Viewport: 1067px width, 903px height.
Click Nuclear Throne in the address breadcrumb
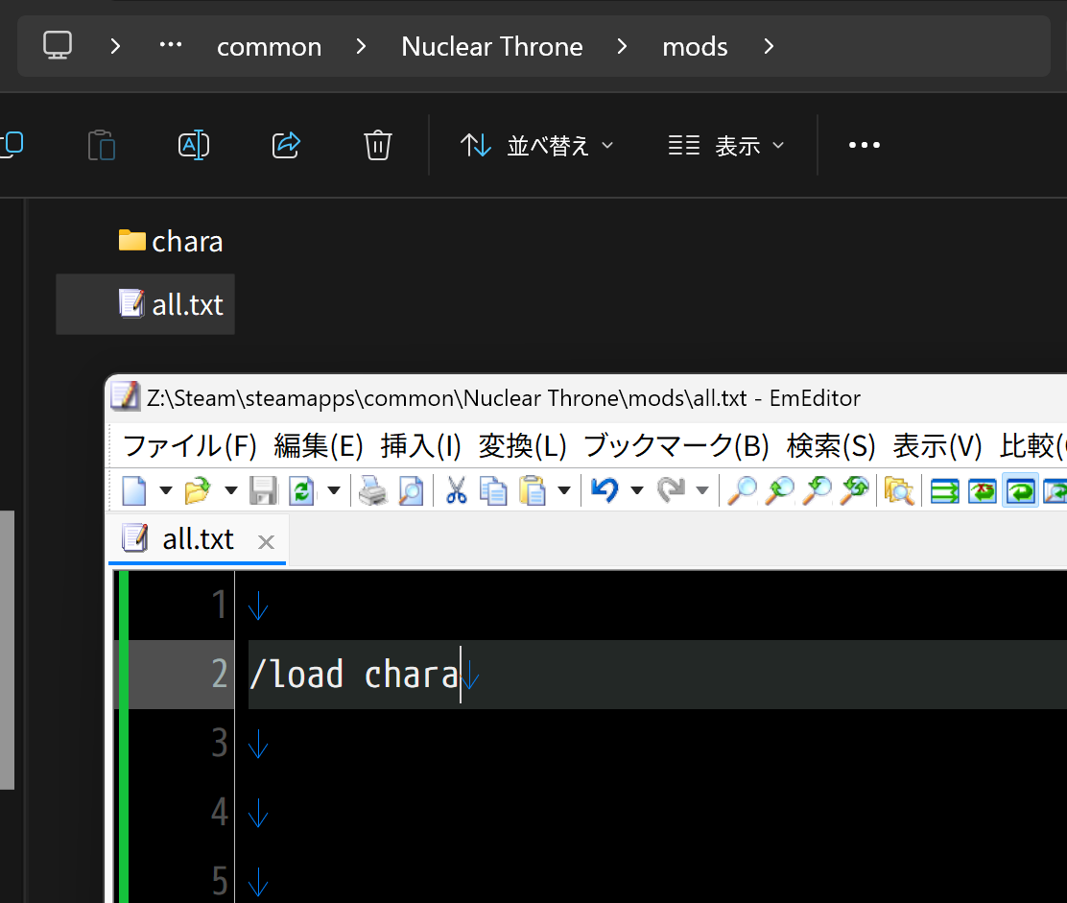pyautogui.click(x=491, y=46)
